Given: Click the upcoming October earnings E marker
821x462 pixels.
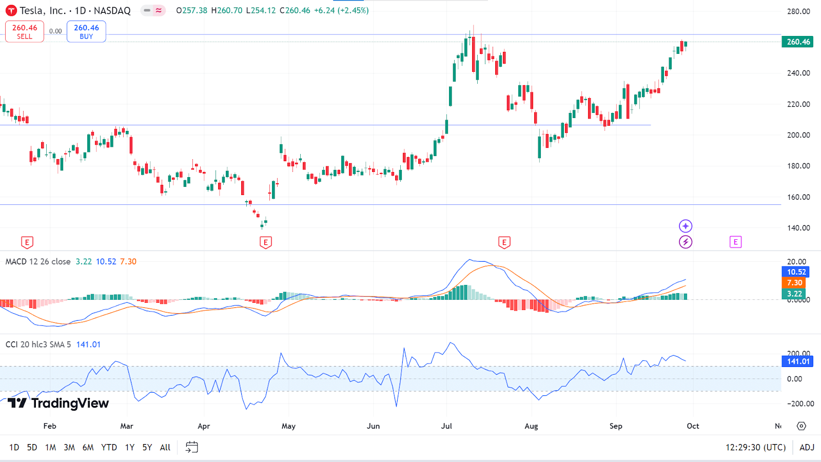Looking at the screenshot, I should pos(735,242).
